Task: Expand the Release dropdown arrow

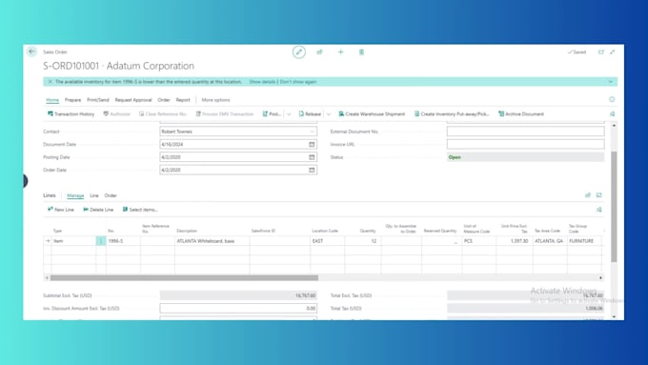Action: coord(329,114)
